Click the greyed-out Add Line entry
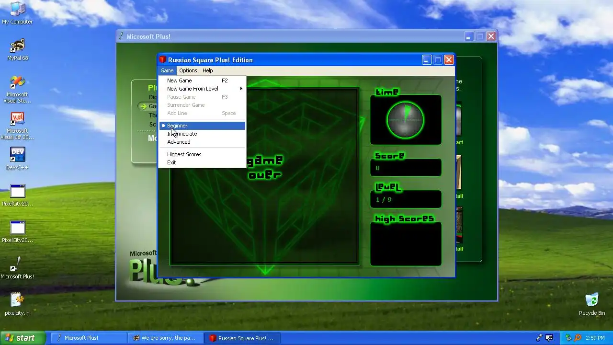Image resolution: width=613 pixels, height=345 pixels. (202, 113)
